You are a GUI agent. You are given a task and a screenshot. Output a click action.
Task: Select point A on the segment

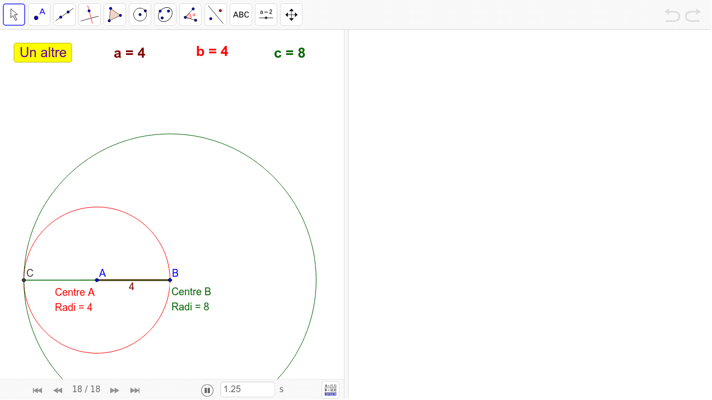pos(97,280)
